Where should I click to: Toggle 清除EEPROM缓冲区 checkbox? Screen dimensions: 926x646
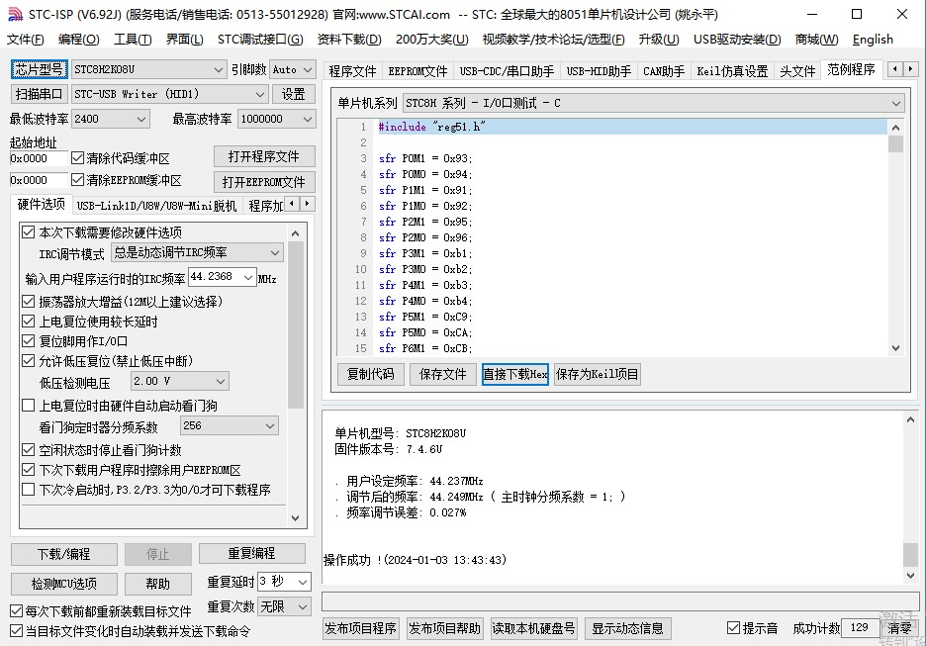pyautogui.click(x=77, y=179)
